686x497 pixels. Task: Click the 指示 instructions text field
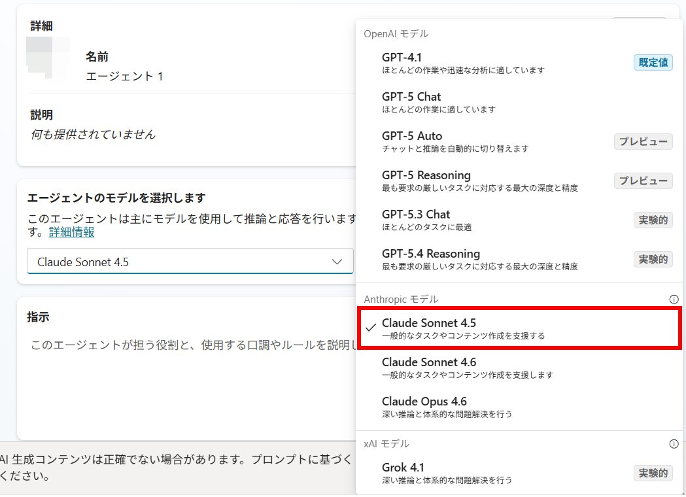(x=192, y=346)
